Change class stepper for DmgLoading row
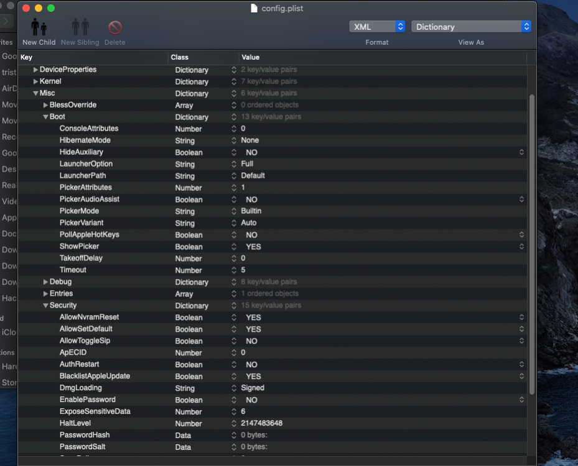This screenshot has width=578, height=466. point(234,388)
